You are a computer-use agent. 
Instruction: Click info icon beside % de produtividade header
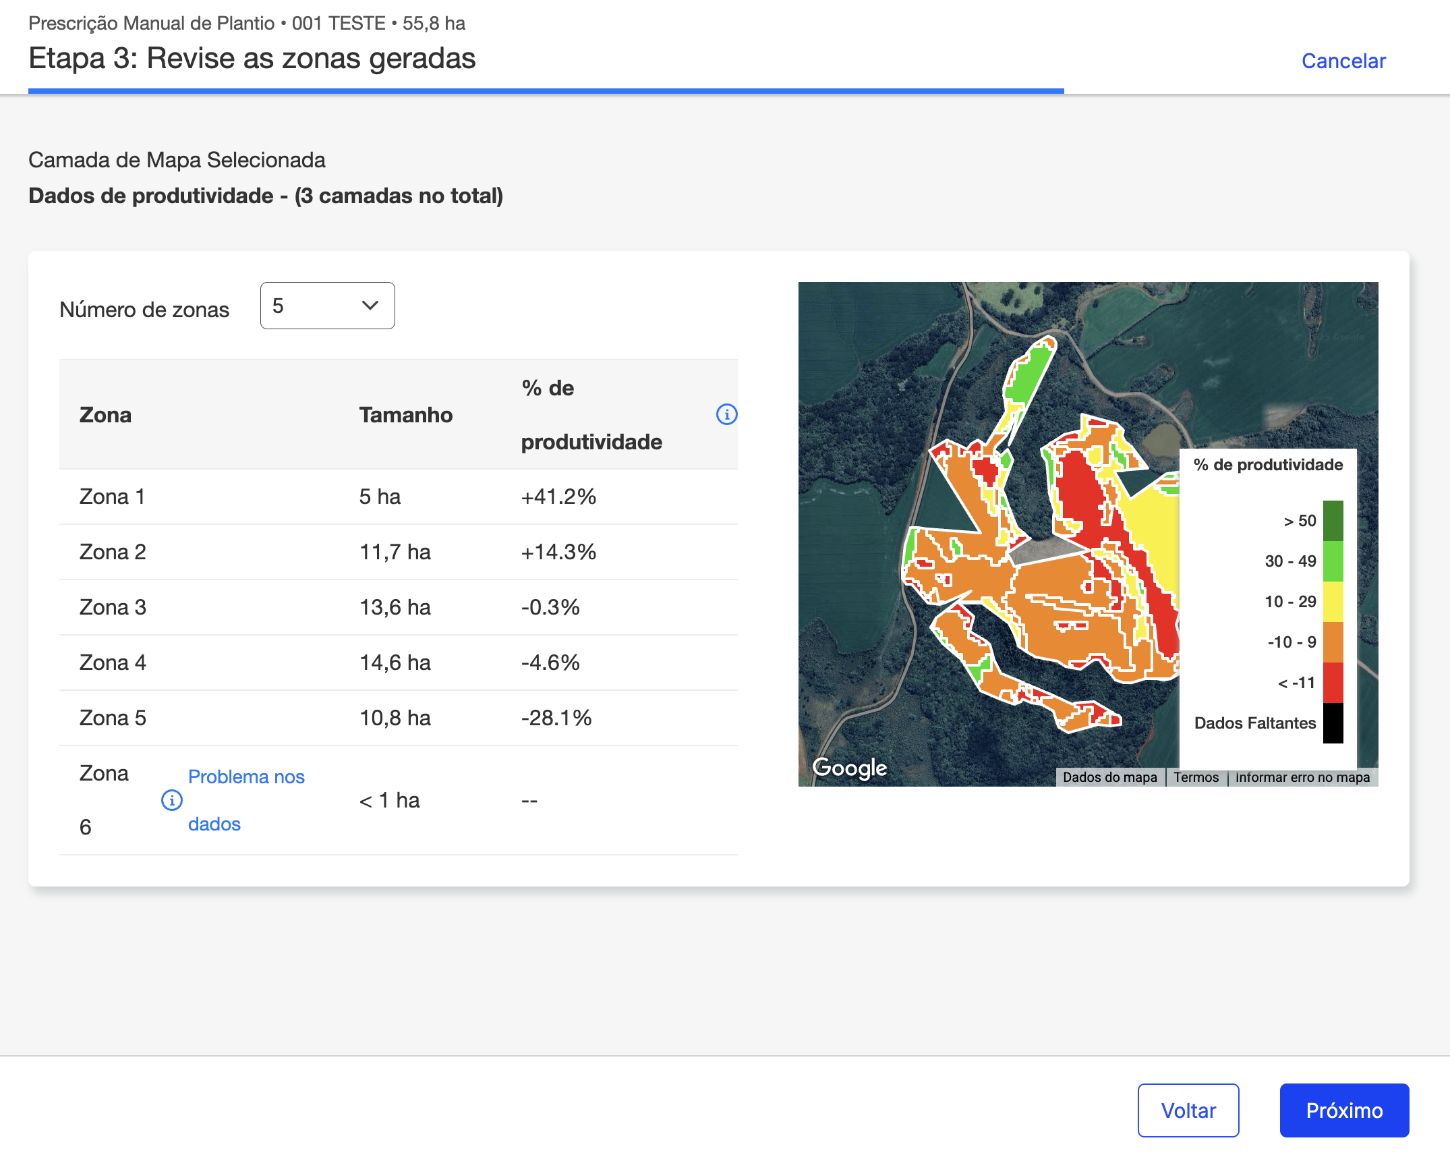(726, 414)
